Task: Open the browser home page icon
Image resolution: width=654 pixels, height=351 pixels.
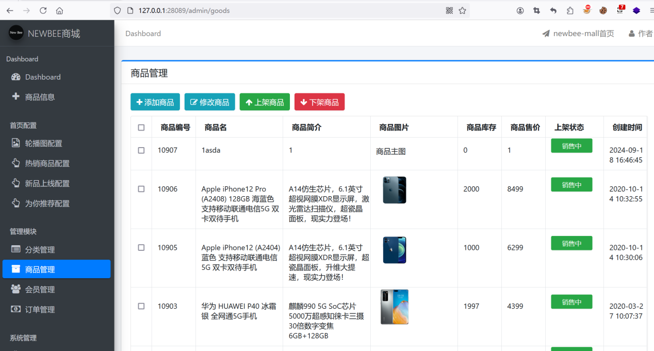Action: pos(59,10)
